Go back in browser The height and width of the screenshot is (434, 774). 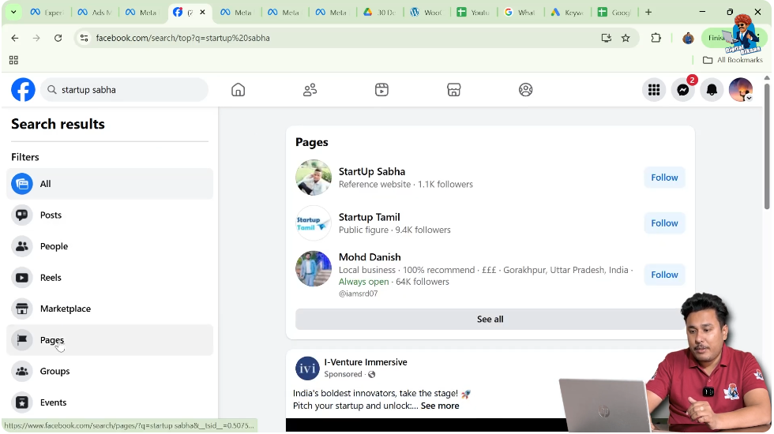15,38
